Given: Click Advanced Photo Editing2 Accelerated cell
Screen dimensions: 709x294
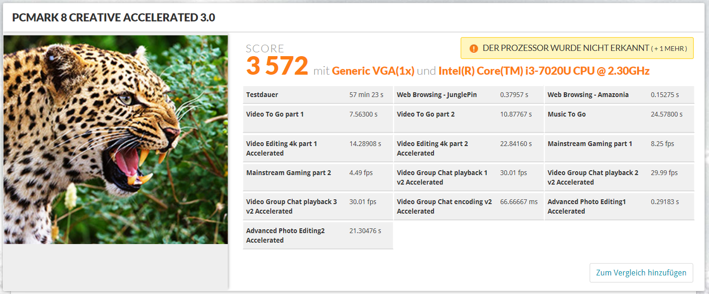Looking at the screenshot, I should (318, 235).
